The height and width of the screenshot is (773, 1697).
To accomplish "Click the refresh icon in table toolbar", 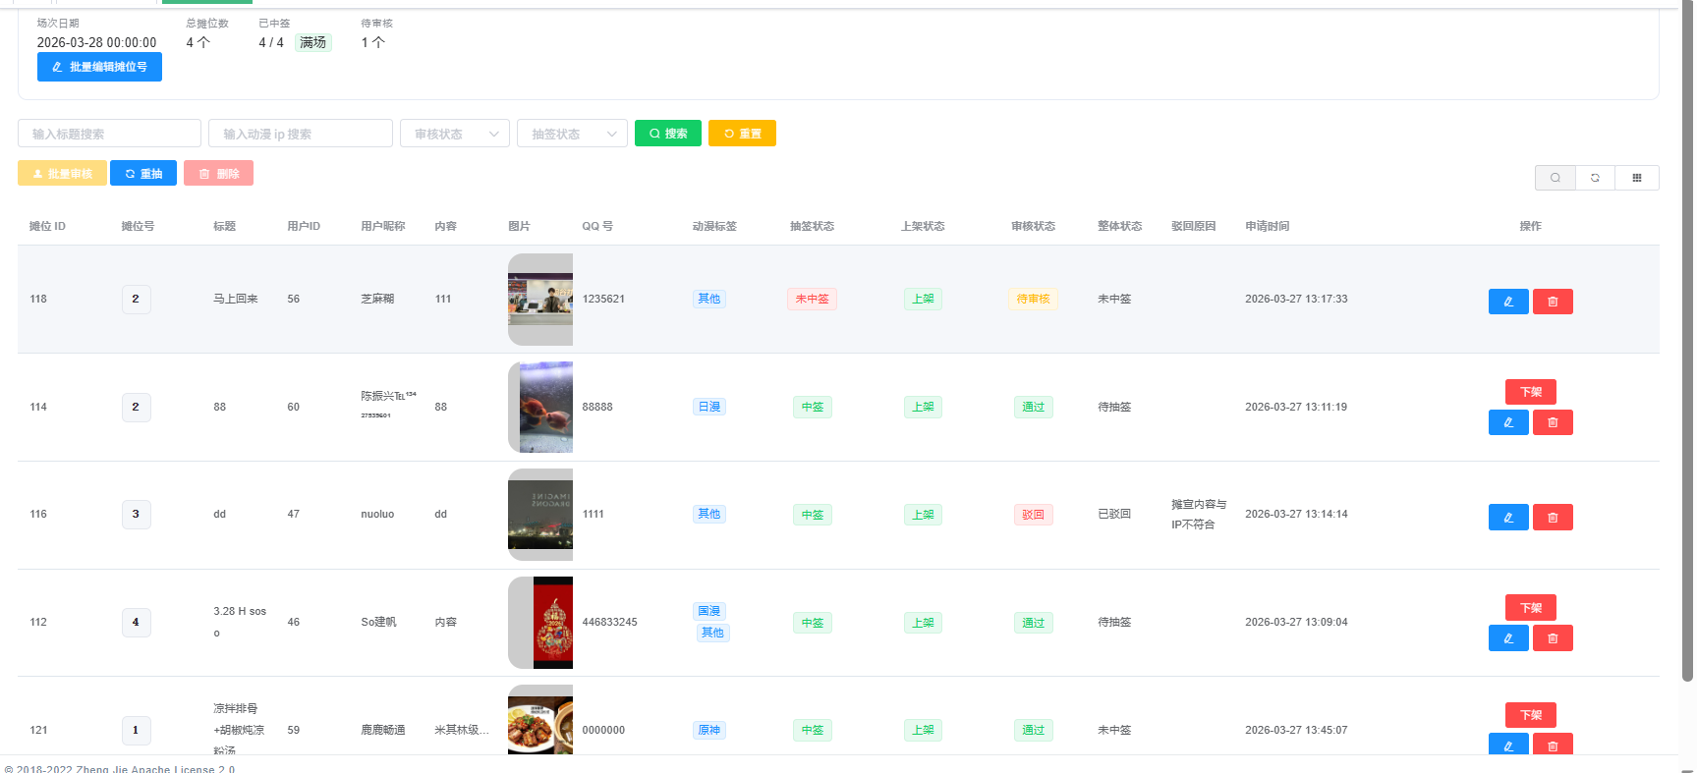I will tap(1595, 178).
